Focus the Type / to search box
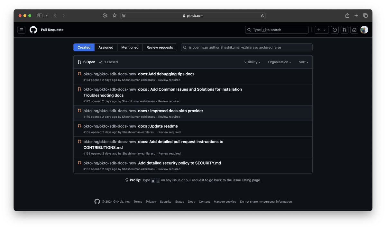386x229 pixels. [x=277, y=30]
